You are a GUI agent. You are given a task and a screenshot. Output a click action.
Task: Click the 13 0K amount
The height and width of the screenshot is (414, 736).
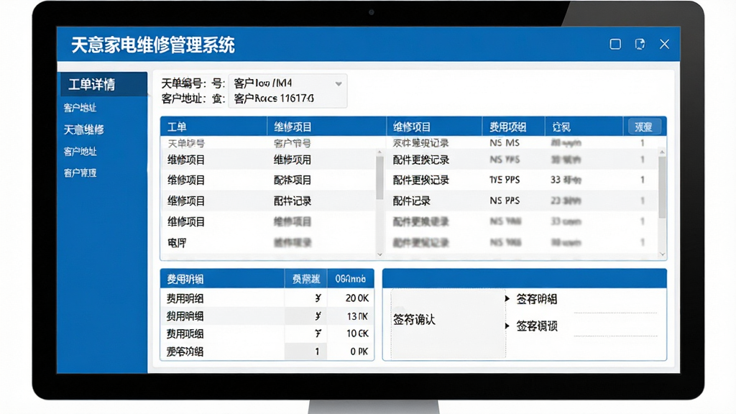click(357, 316)
